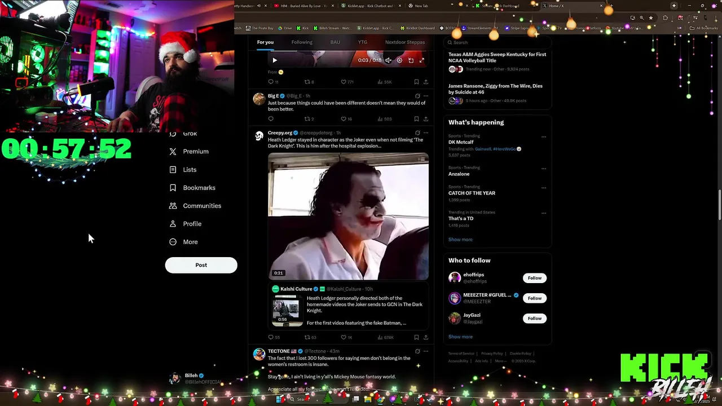Switch to the Following tab
The width and height of the screenshot is (722, 406).
302,42
